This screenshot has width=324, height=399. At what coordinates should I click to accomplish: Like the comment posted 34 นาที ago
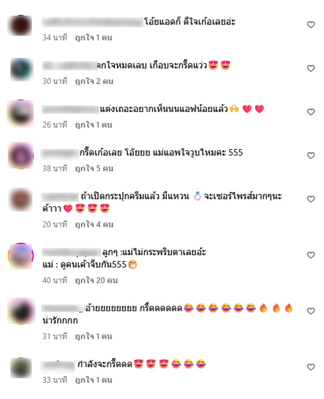(311, 25)
